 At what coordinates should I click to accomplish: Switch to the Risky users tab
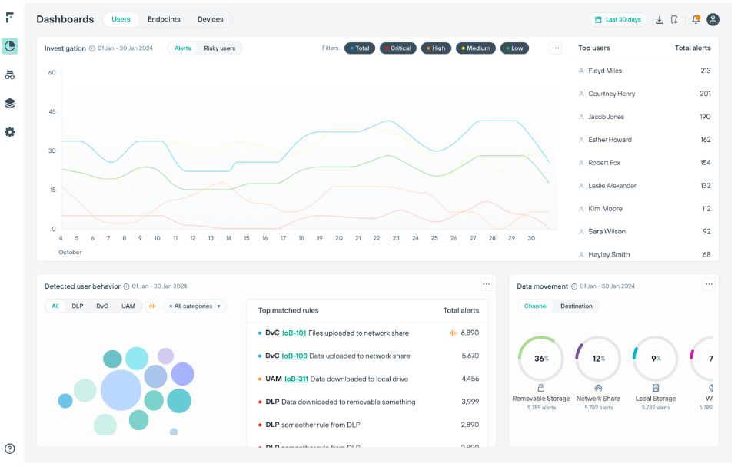(x=219, y=48)
